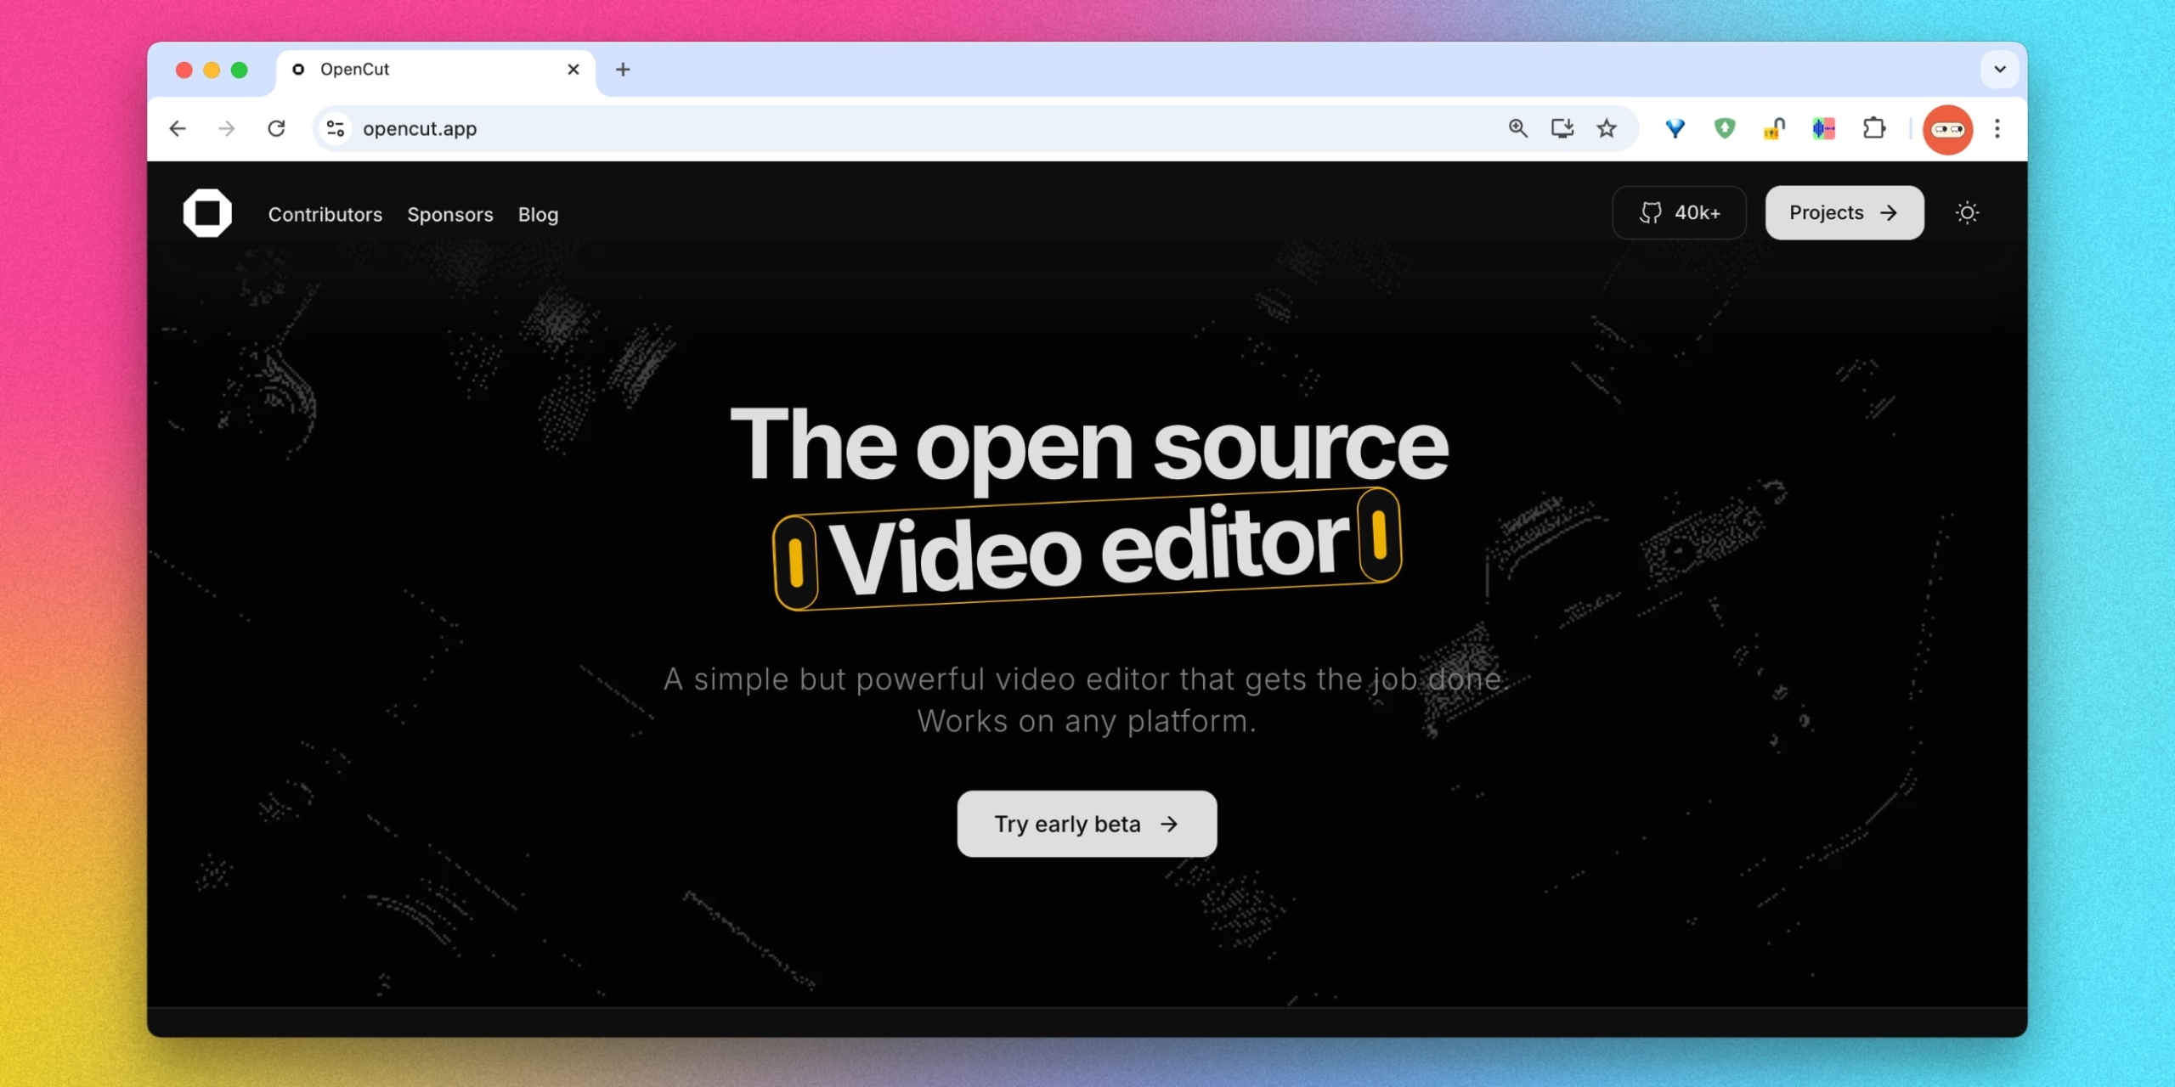Open Projects with the arrow button
Image resolution: width=2175 pixels, height=1087 pixels.
(x=1843, y=212)
